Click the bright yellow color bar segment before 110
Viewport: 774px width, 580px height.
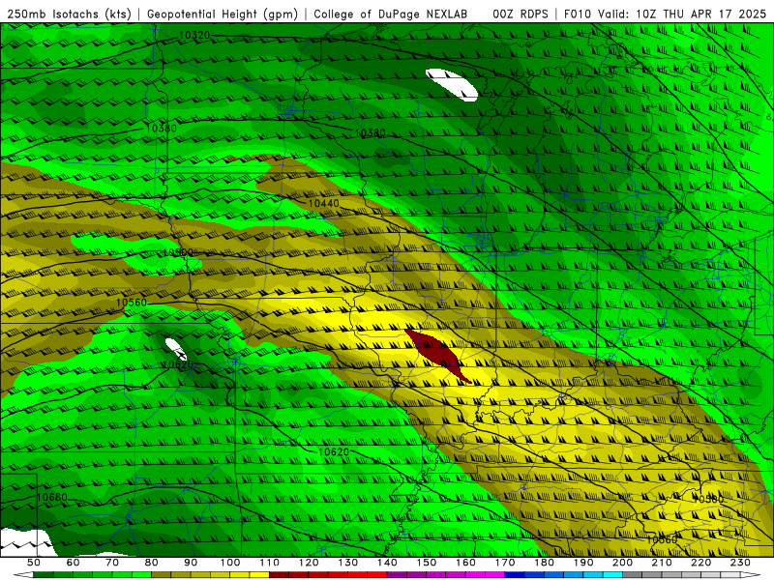coord(259,575)
